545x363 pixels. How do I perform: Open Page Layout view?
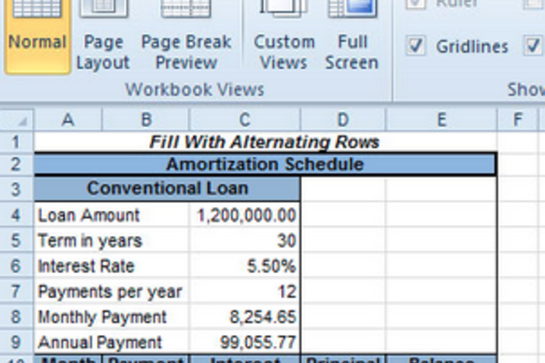[x=103, y=35]
